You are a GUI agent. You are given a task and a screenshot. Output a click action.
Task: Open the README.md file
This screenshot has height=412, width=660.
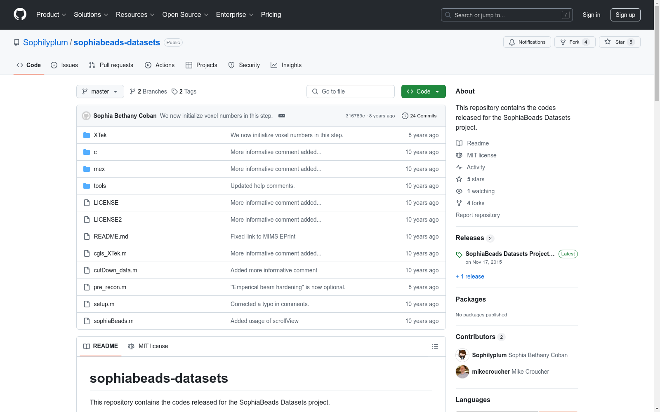click(111, 236)
